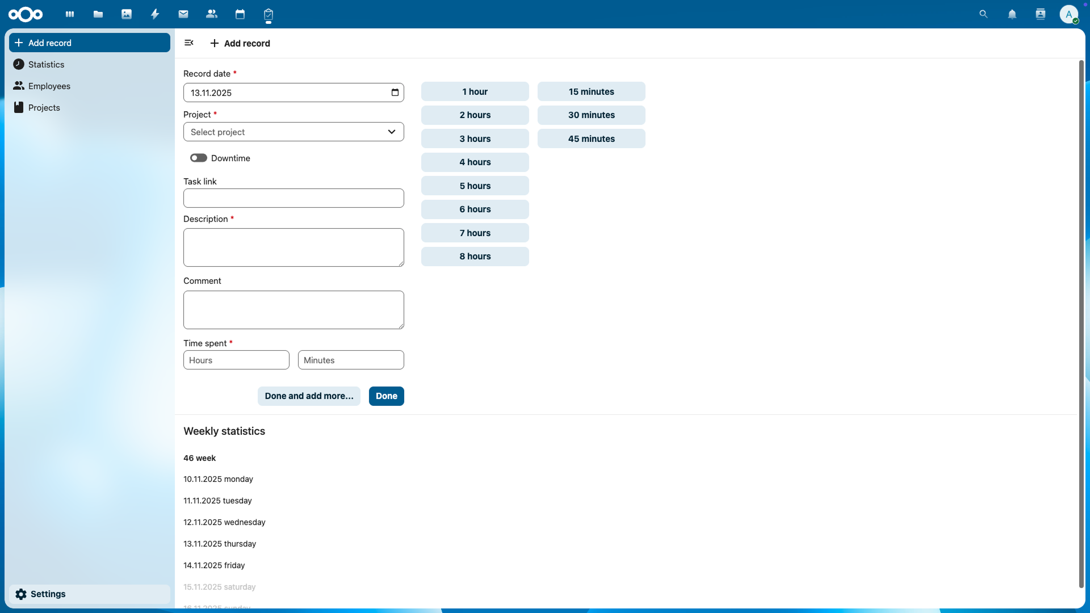Open the notifications bell

click(x=1012, y=14)
